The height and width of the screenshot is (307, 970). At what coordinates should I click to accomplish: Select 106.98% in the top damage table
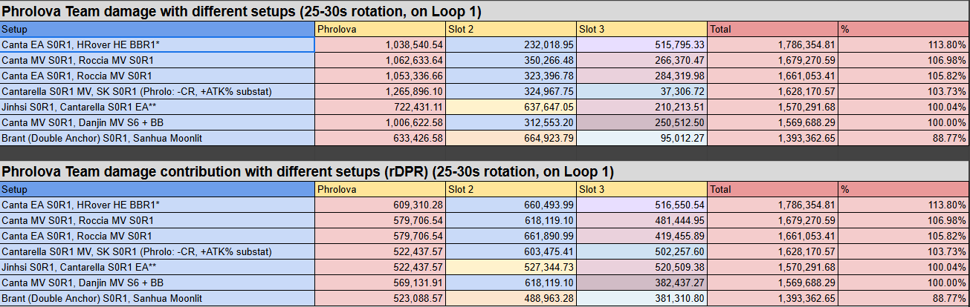pos(904,61)
